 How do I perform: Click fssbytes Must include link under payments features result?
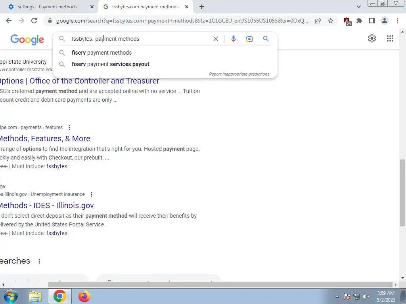coord(57,166)
